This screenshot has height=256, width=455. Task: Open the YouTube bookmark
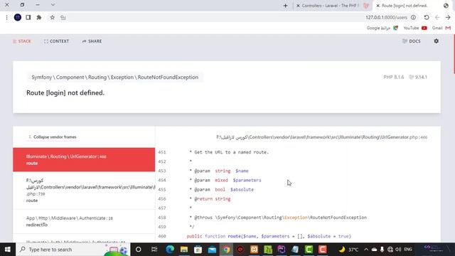(415, 28)
